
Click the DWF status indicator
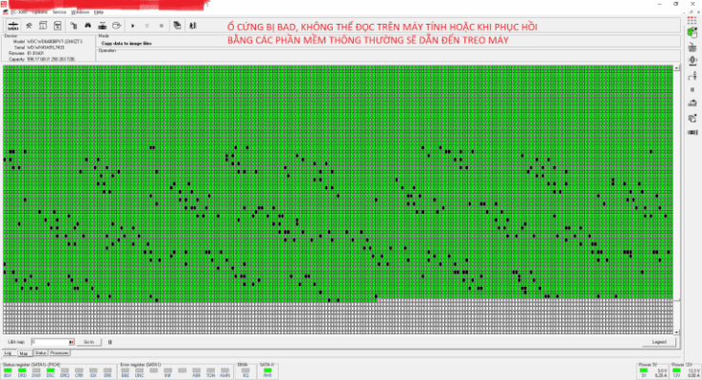(36, 372)
